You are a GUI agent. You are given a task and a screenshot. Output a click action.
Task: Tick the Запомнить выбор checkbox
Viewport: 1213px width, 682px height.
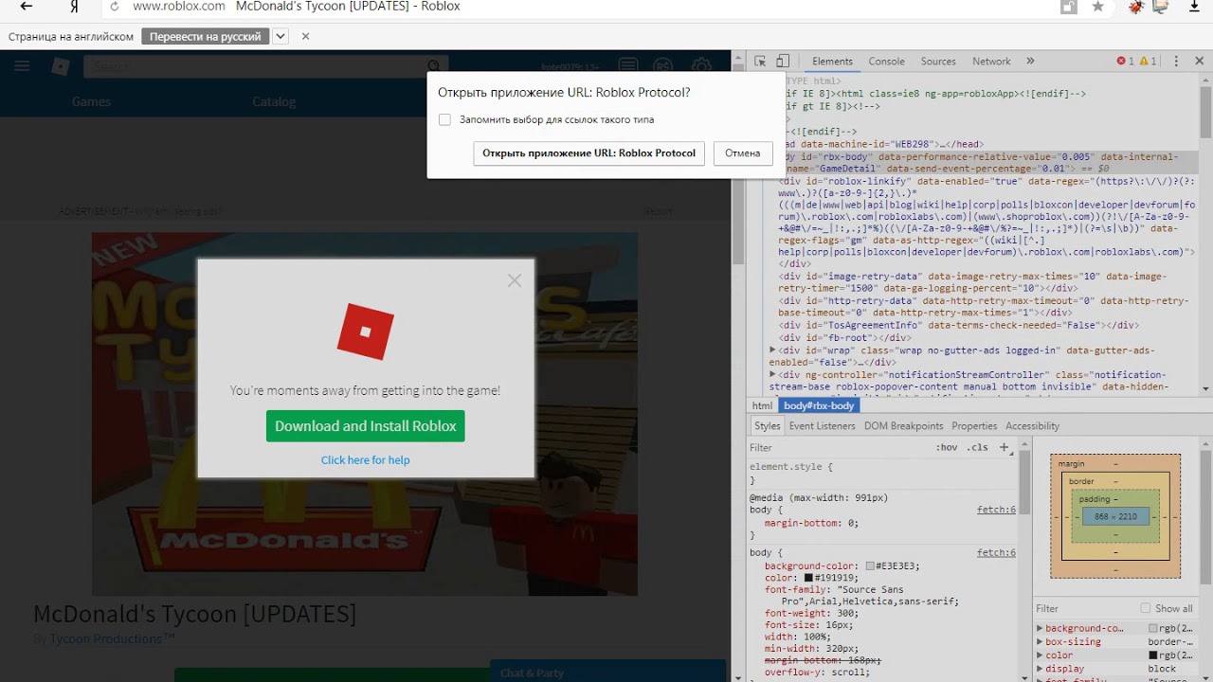pyautogui.click(x=444, y=120)
